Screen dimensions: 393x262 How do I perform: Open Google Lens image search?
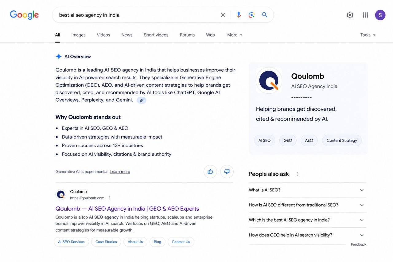(251, 15)
